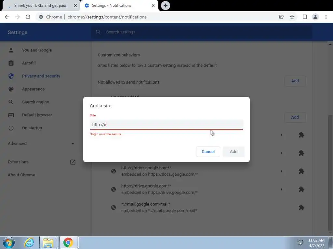Screen dimensions: 333x249
Task: Open the side panel icon
Action: (x=305, y=17)
